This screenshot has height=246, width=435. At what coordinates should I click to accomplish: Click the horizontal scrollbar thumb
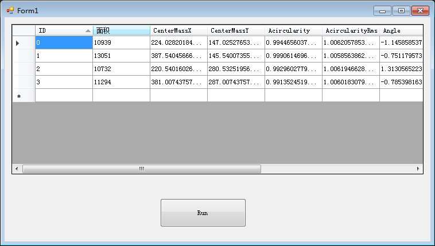tap(141, 169)
